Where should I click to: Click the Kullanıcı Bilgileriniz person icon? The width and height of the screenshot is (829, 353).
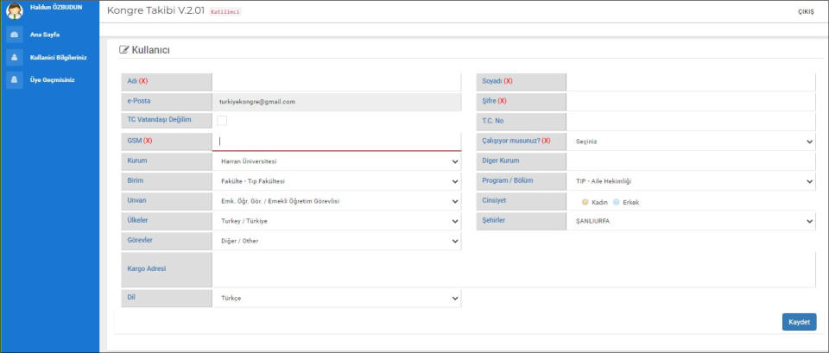[15, 57]
